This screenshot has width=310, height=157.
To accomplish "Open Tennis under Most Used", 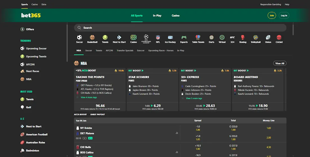I will point(27,99).
